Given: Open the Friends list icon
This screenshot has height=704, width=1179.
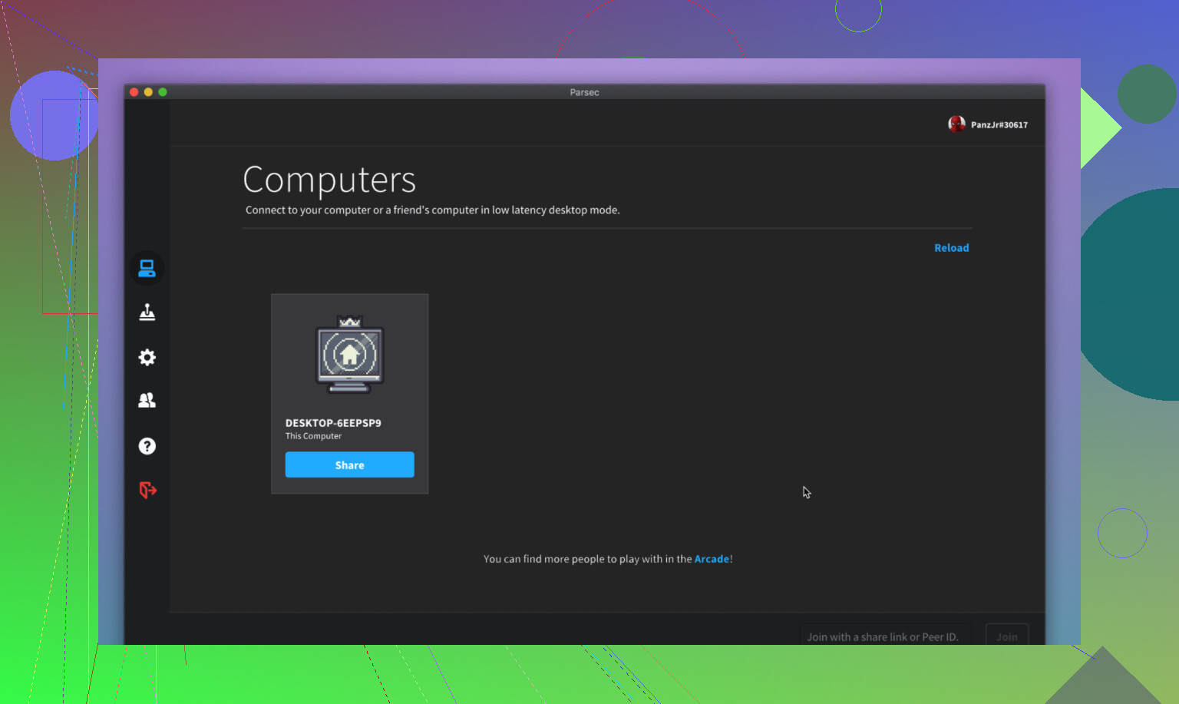Looking at the screenshot, I should (x=147, y=401).
